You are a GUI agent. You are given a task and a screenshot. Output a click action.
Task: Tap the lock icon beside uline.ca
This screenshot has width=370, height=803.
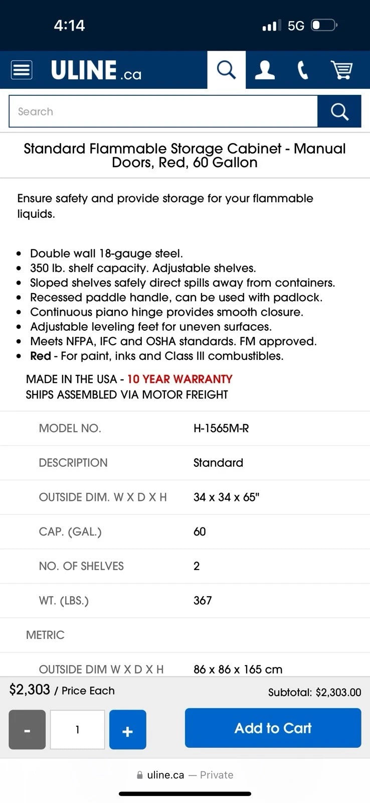coord(140,775)
